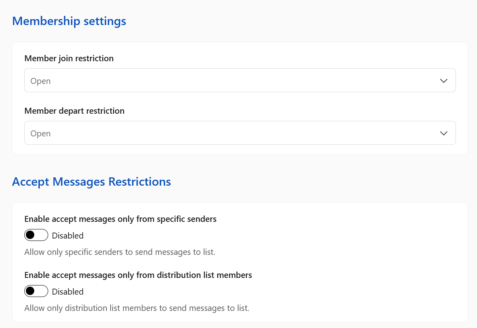
Task: Click the Member join restriction label
Action: pyautogui.click(x=69, y=58)
